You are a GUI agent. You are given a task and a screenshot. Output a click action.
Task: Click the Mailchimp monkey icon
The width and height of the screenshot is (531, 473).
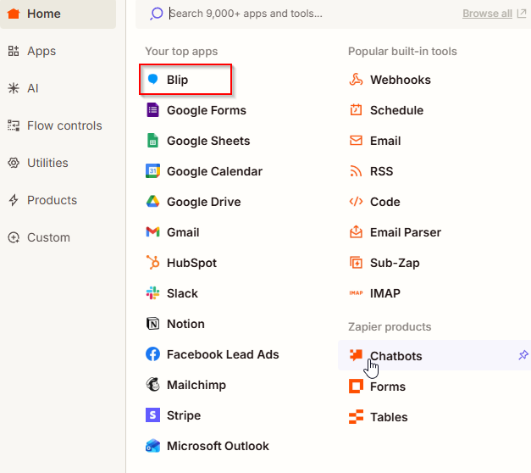click(x=152, y=385)
